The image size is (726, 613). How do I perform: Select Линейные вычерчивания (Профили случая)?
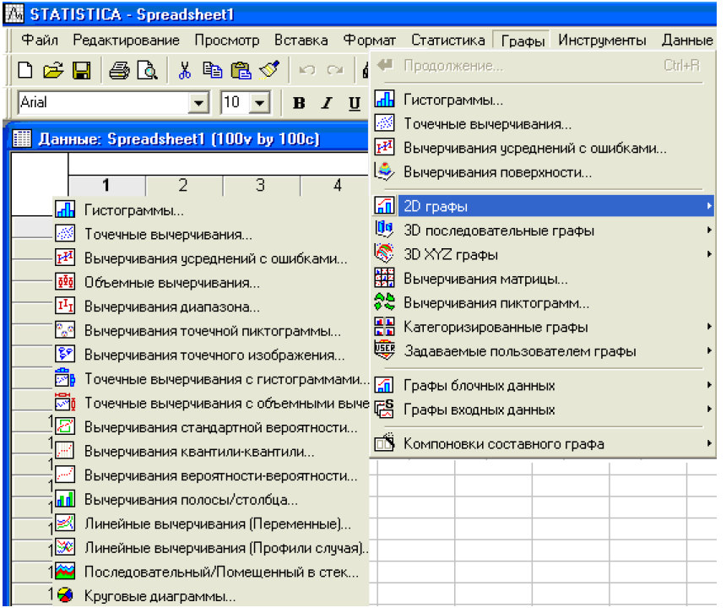coord(211,548)
